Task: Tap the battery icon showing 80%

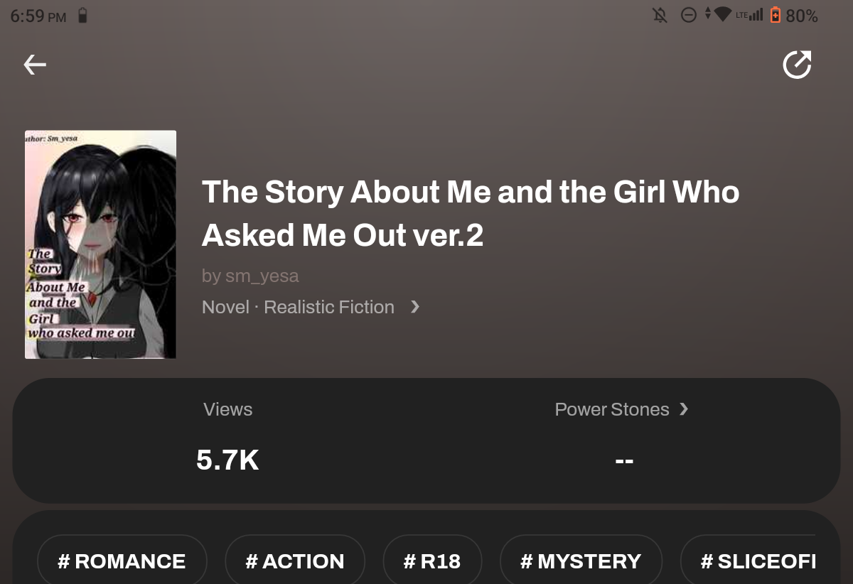Action: 775,15
